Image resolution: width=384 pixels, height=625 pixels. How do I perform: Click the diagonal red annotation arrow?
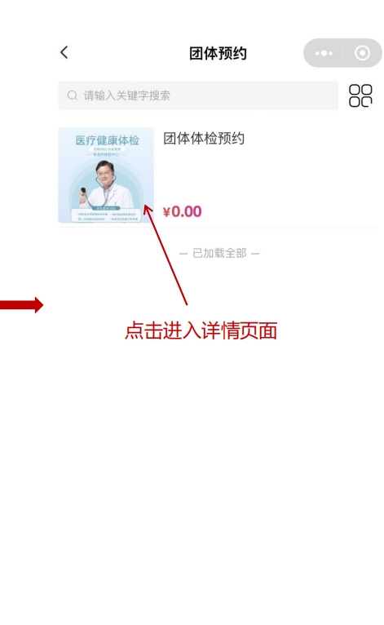coord(166,255)
